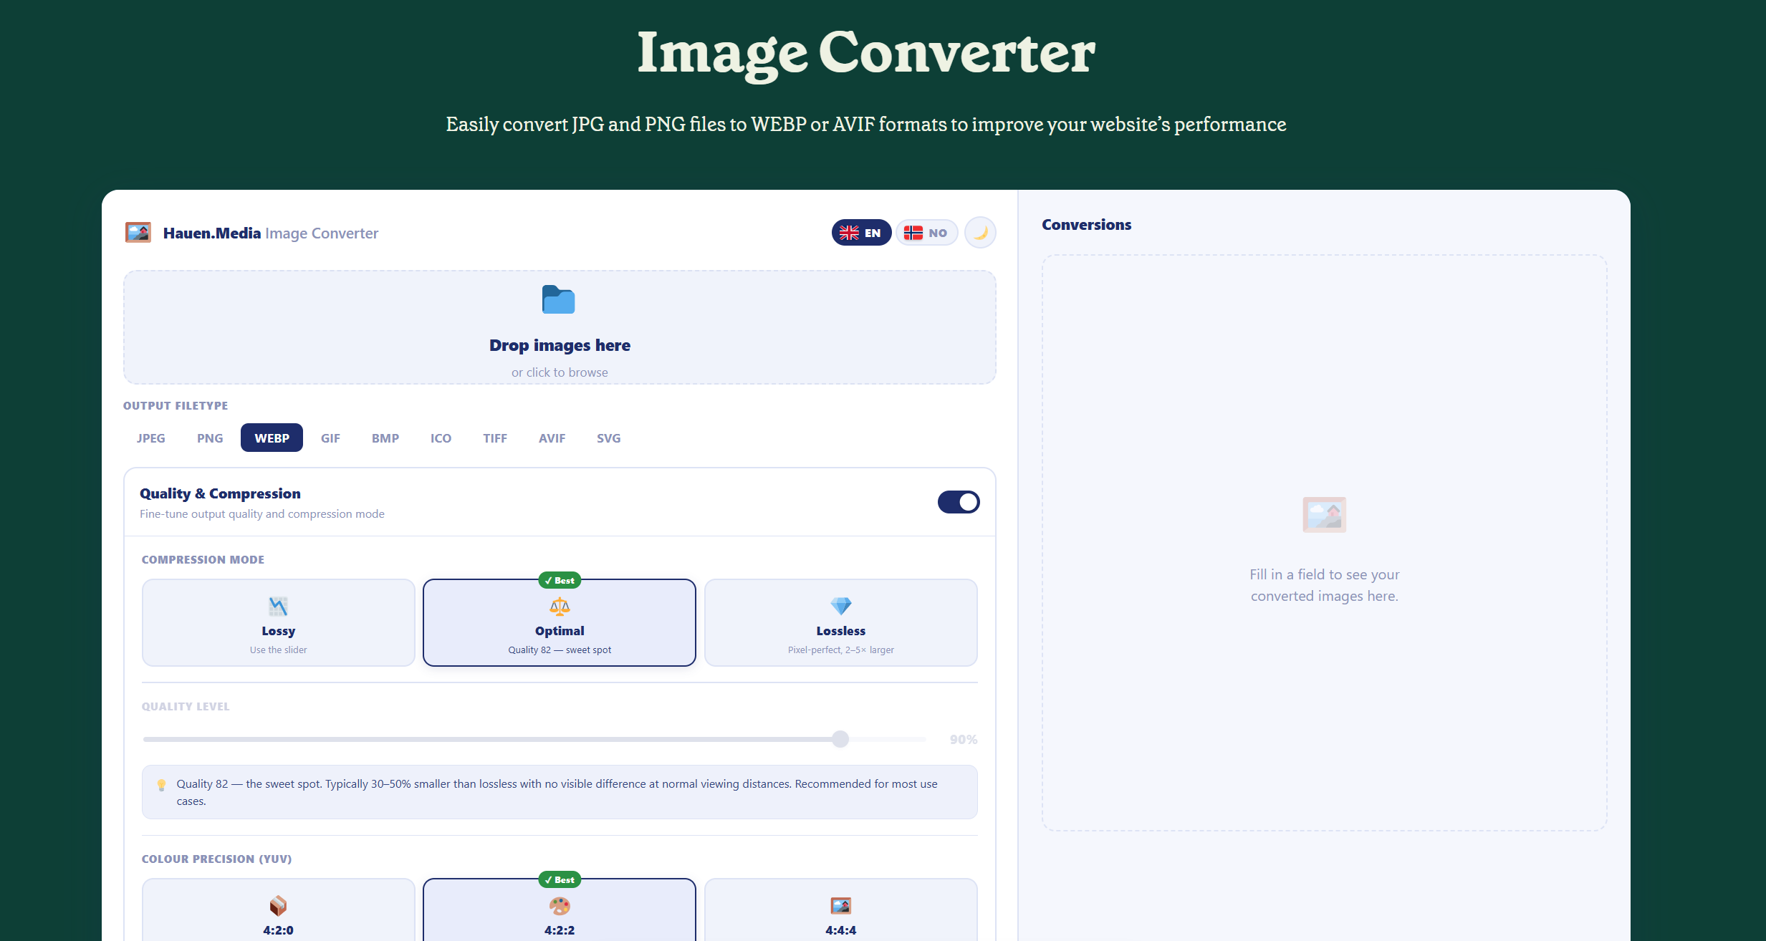Turn off Quality & Compression switch
1766x941 pixels.
959,502
